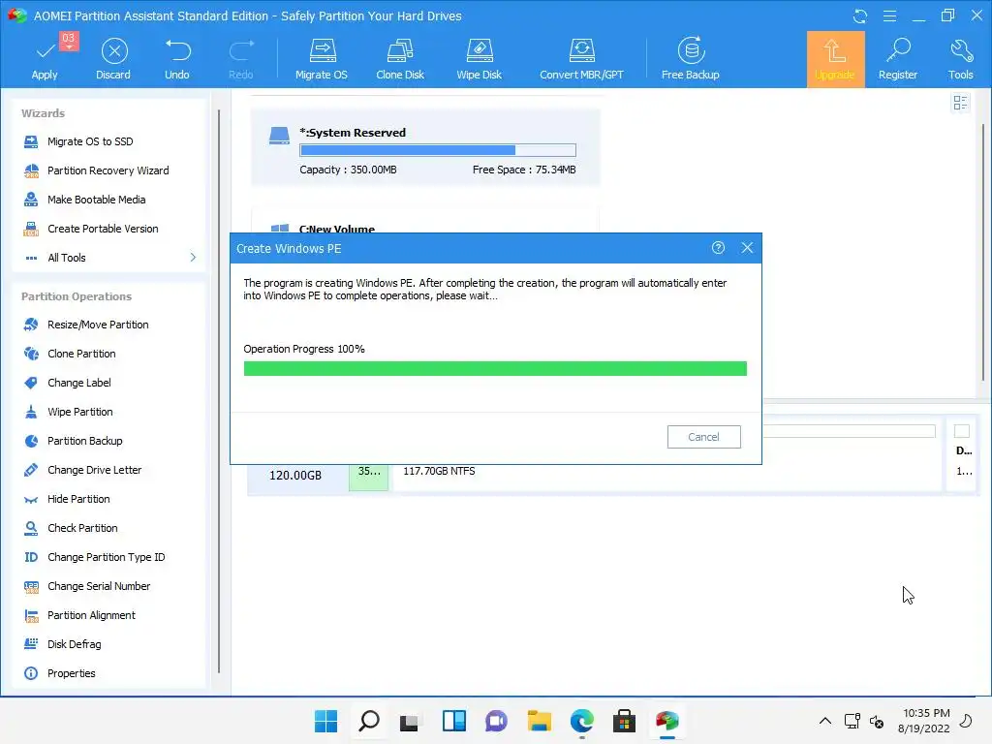The height and width of the screenshot is (744, 992).
Task: Cancel the Windows PE creation
Action: [x=703, y=437]
